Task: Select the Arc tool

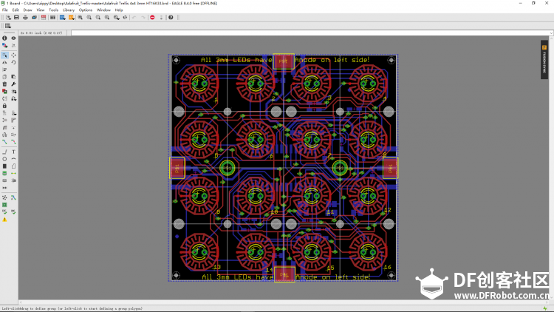Action: [13, 159]
